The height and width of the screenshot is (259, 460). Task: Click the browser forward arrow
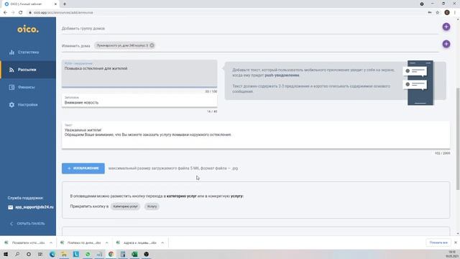13,13
